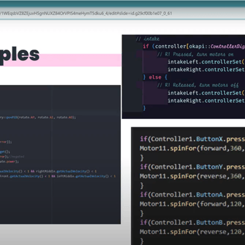The width and height of the screenshot is (245, 245).
Task: Click comment "// R1 Pressed, turn motors on"
Action: click(x=195, y=54)
